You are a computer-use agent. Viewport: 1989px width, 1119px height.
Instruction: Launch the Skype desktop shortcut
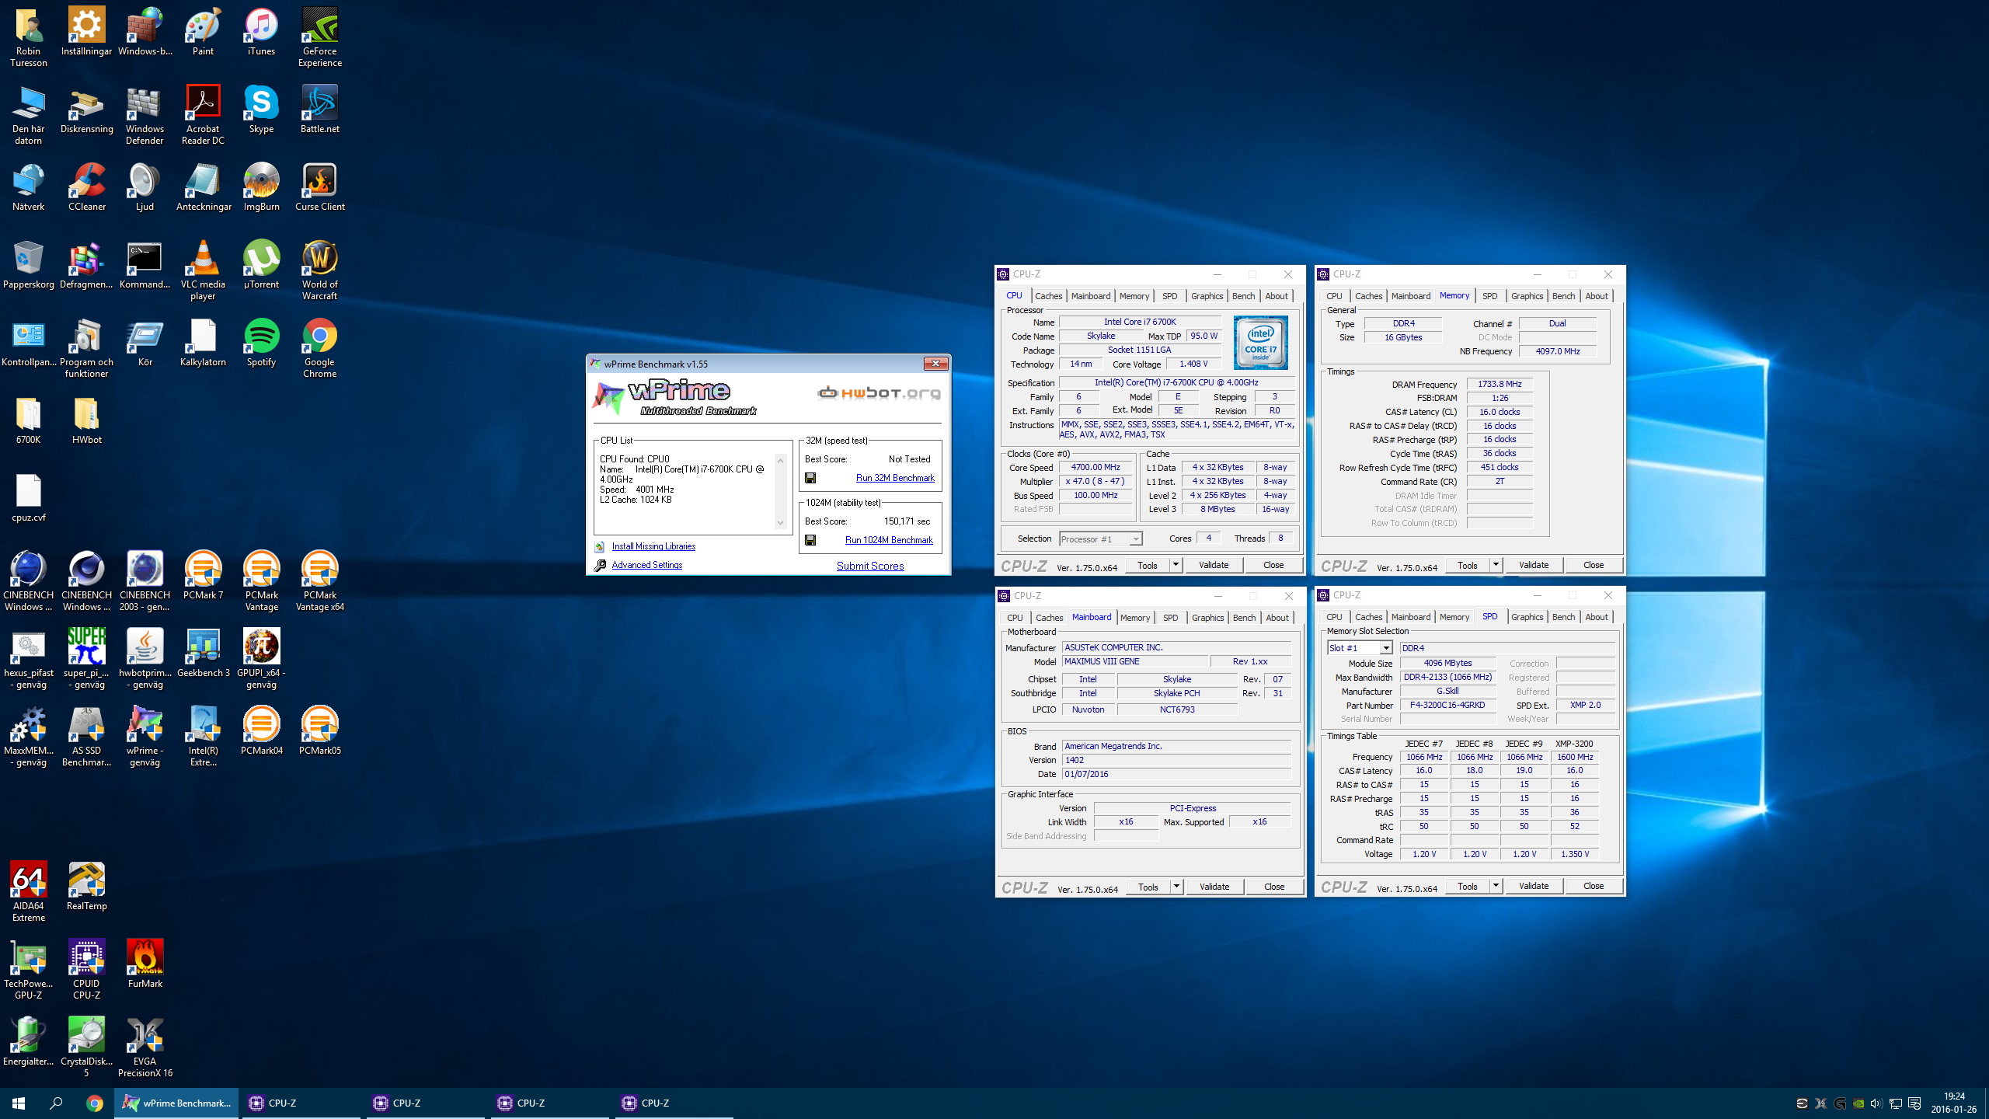click(x=261, y=109)
